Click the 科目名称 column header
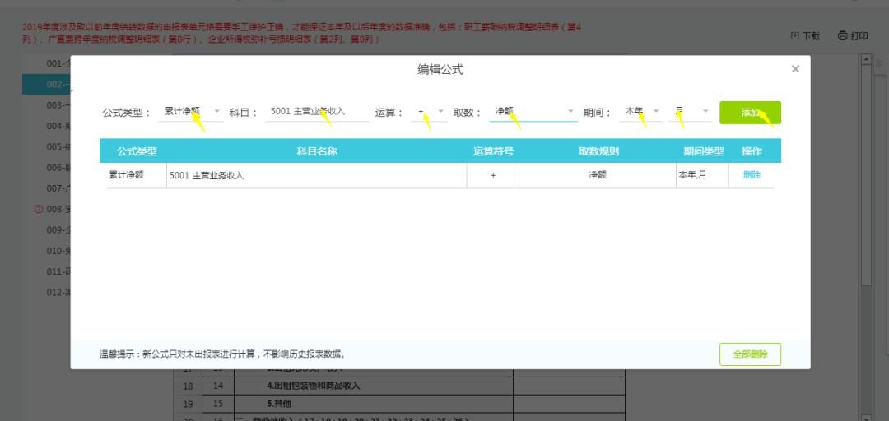The image size is (889, 421). pos(316,151)
